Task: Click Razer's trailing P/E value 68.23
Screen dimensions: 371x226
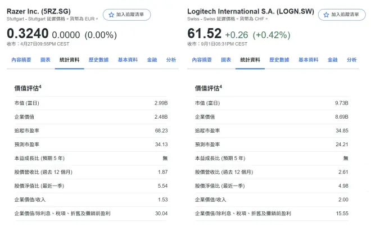Action: tap(161, 130)
